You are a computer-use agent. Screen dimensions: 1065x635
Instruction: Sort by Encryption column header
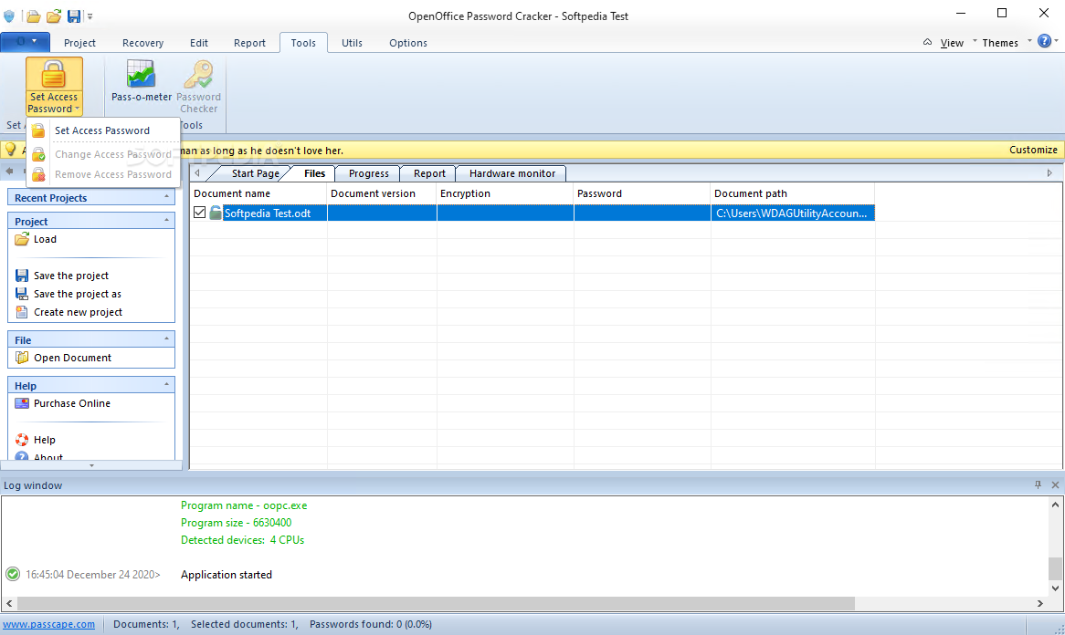(x=505, y=193)
